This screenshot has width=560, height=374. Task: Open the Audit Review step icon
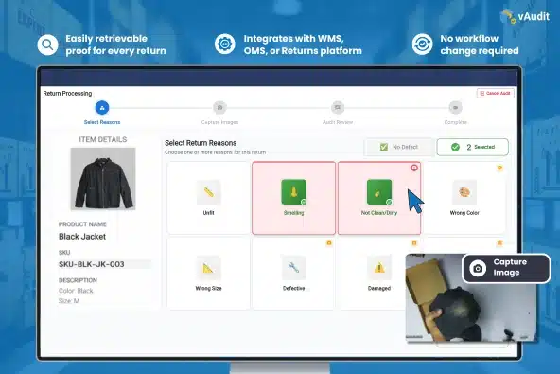click(x=338, y=107)
